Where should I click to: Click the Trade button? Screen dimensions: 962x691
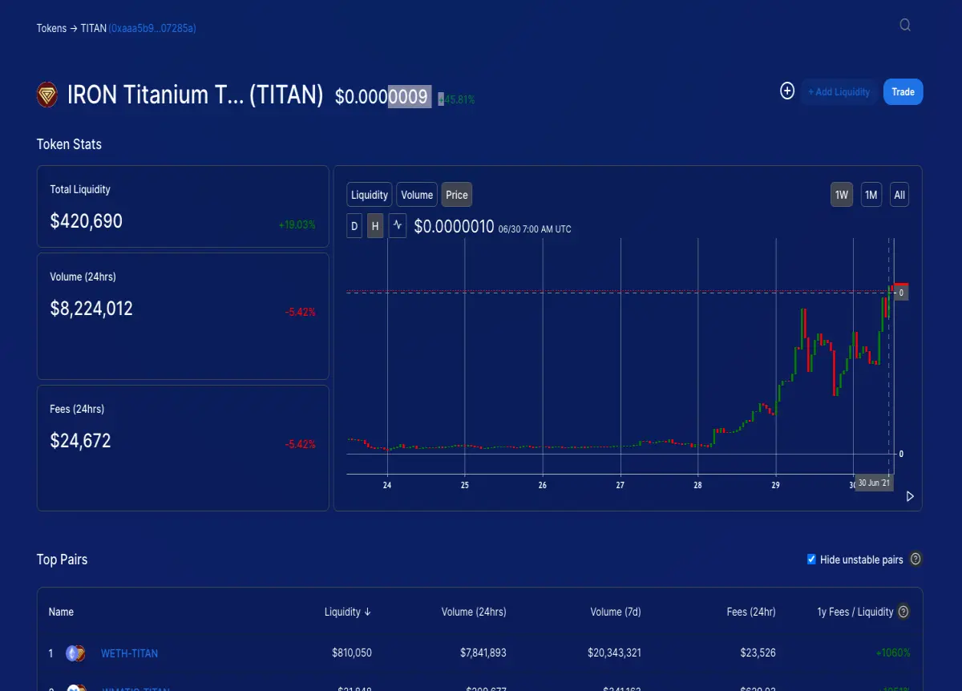point(903,91)
